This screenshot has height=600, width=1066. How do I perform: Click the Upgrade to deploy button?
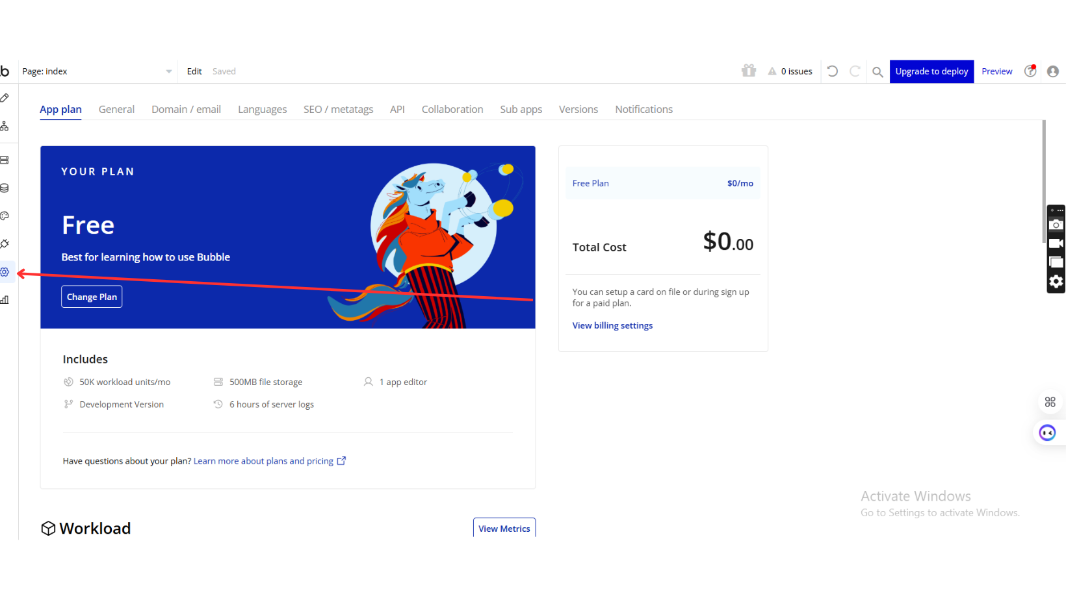(931, 71)
